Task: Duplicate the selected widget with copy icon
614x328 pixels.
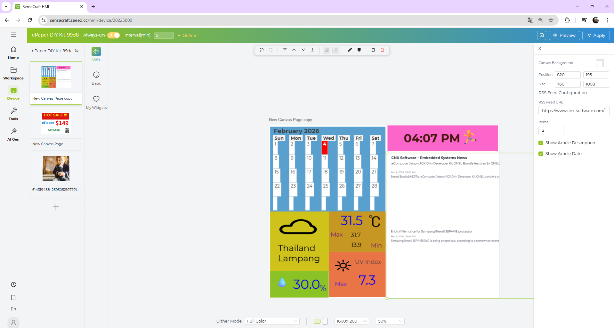Action: coord(373,50)
